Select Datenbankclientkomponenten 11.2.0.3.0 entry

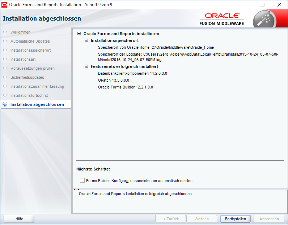[132, 73]
